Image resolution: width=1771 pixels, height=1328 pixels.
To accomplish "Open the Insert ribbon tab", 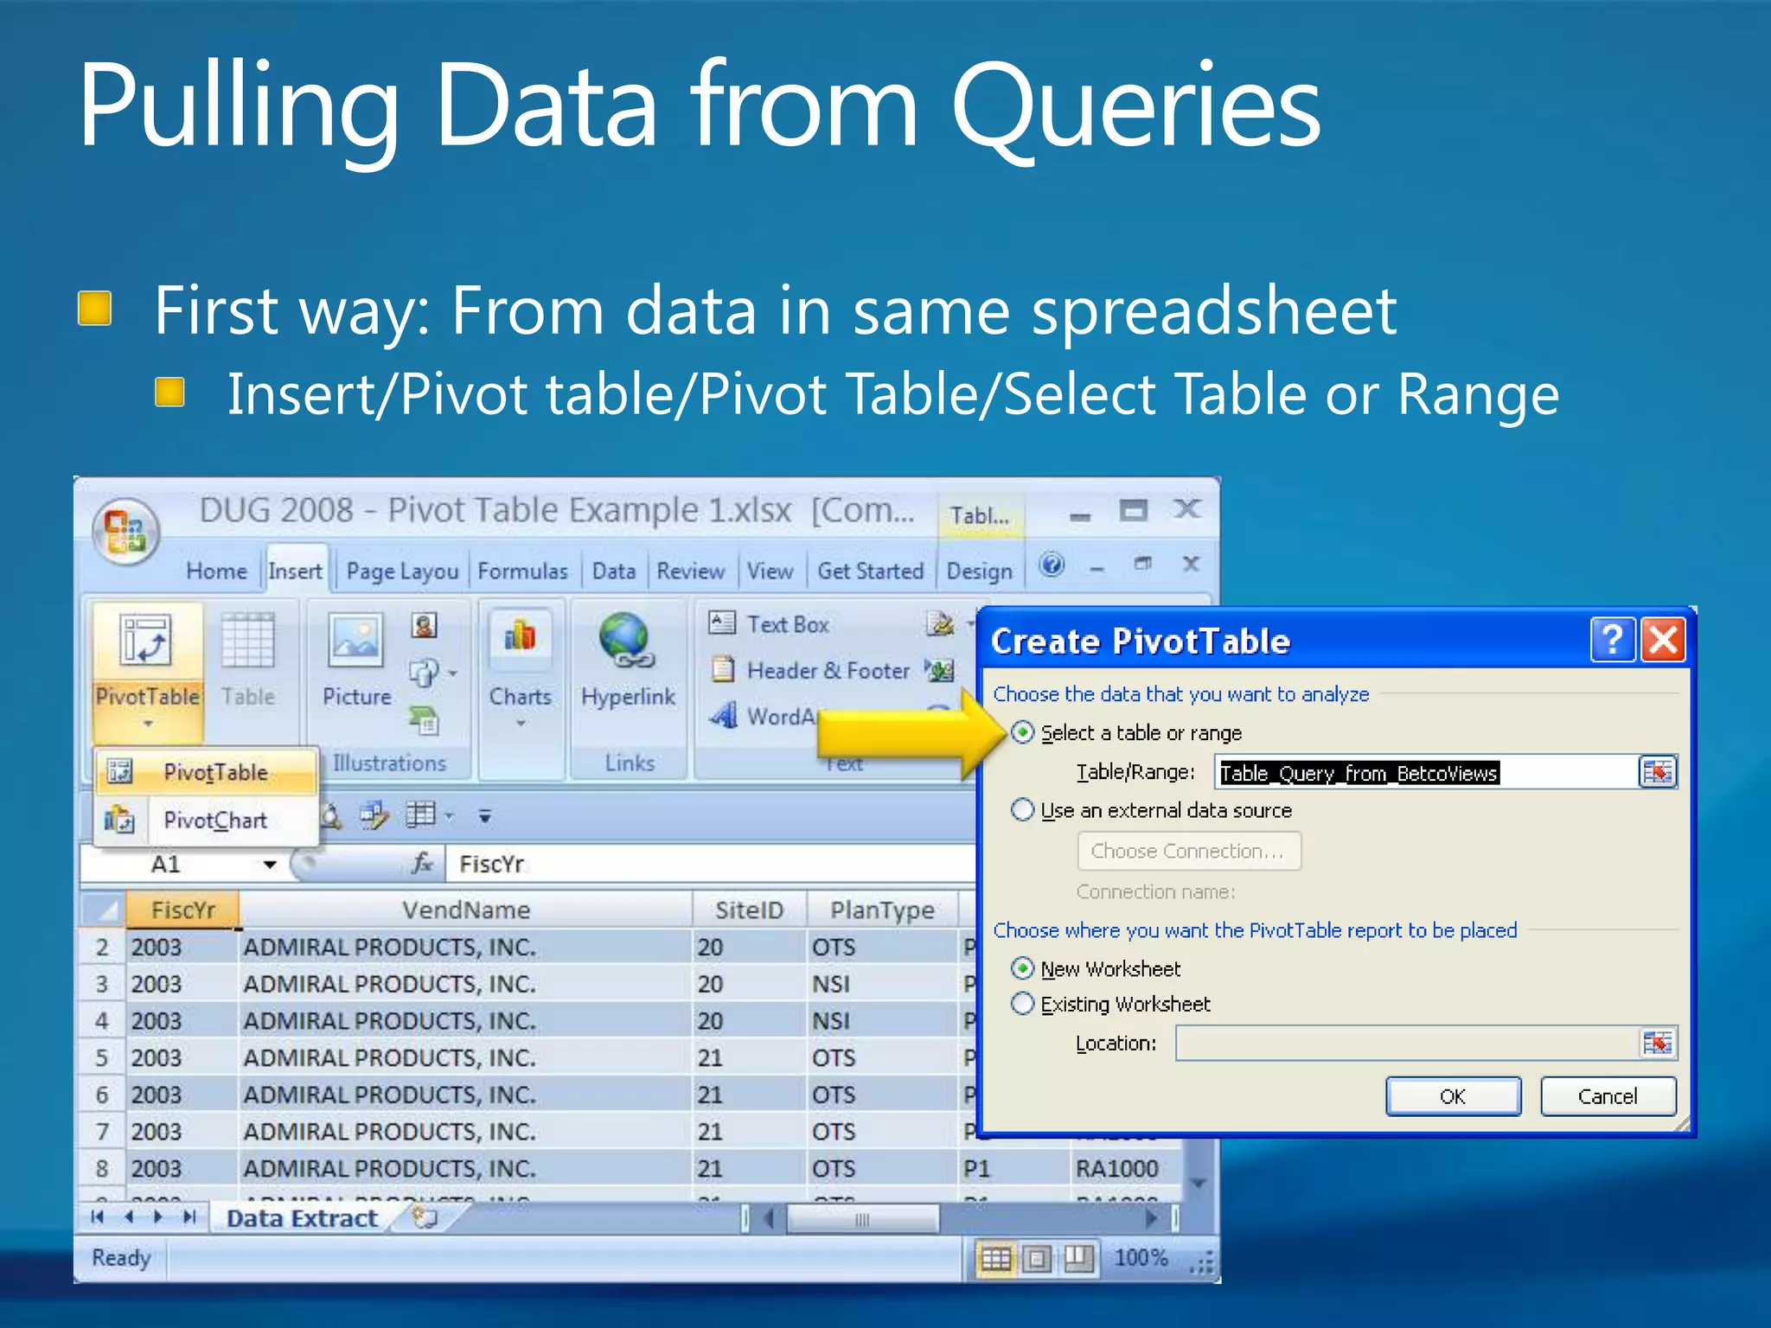I will coord(296,571).
